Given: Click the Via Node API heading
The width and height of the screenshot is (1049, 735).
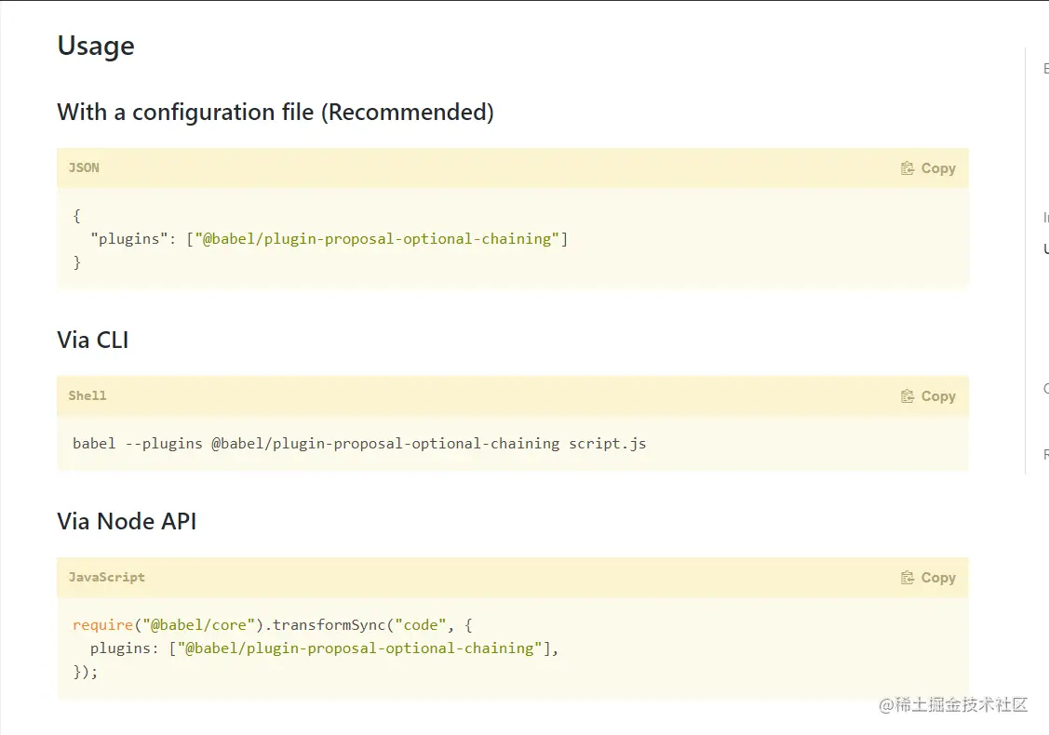Looking at the screenshot, I should pyautogui.click(x=127, y=522).
